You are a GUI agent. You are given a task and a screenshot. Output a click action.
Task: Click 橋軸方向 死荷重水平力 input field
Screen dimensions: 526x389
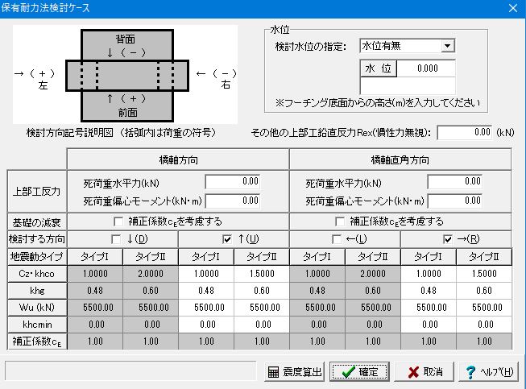pos(233,182)
